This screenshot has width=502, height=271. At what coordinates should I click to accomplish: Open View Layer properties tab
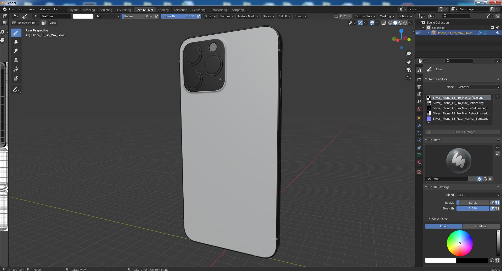[419, 94]
